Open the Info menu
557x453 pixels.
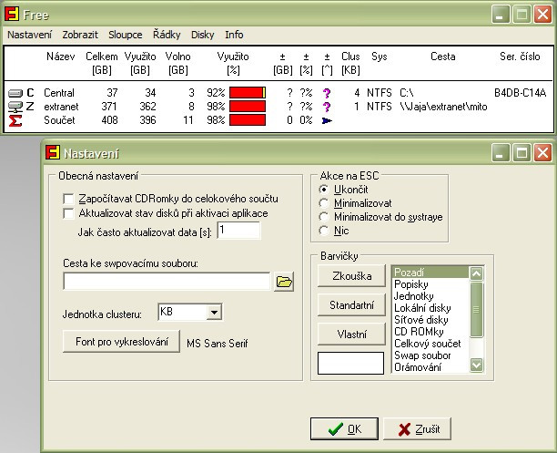tap(234, 35)
